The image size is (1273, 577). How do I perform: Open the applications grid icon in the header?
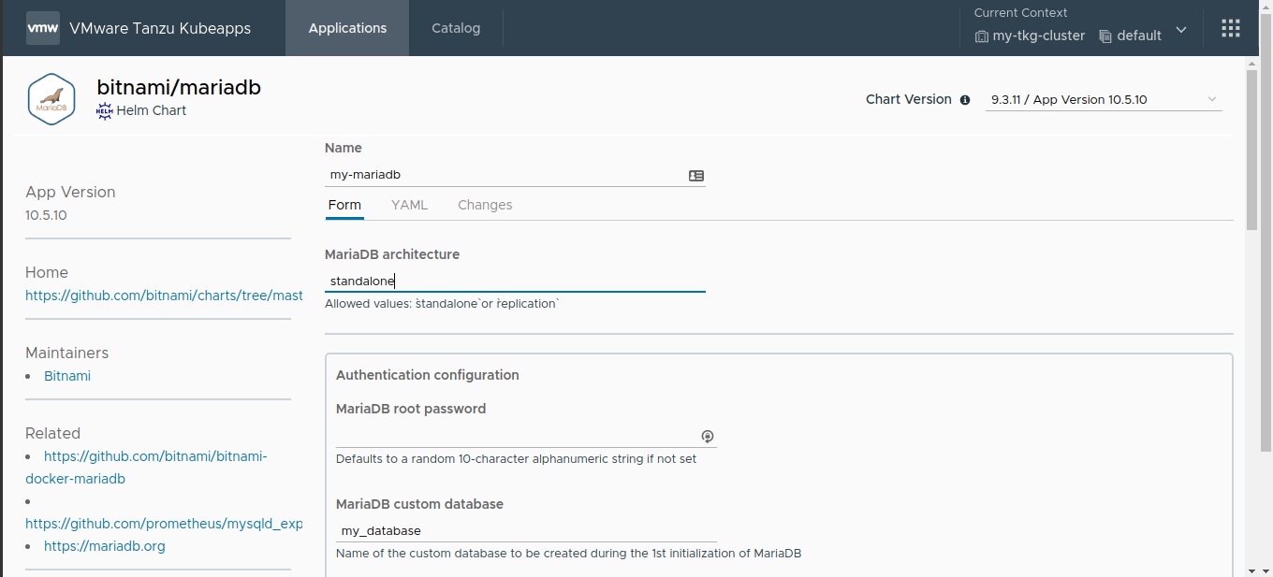[1230, 27]
